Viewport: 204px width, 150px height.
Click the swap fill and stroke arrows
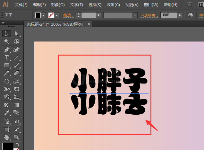click(18, 144)
